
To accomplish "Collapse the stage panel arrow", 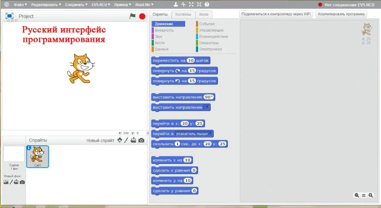I will [x=148, y=133].
